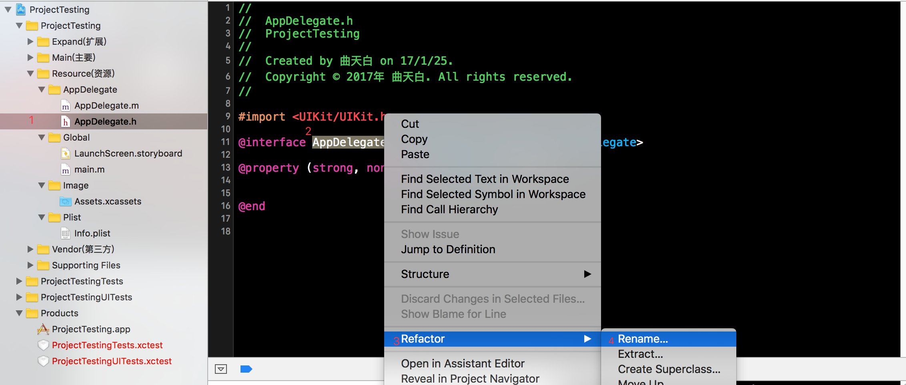906x385 pixels.
Task: Choose Rename... from Refactor submenu
Action: coord(643,339)
